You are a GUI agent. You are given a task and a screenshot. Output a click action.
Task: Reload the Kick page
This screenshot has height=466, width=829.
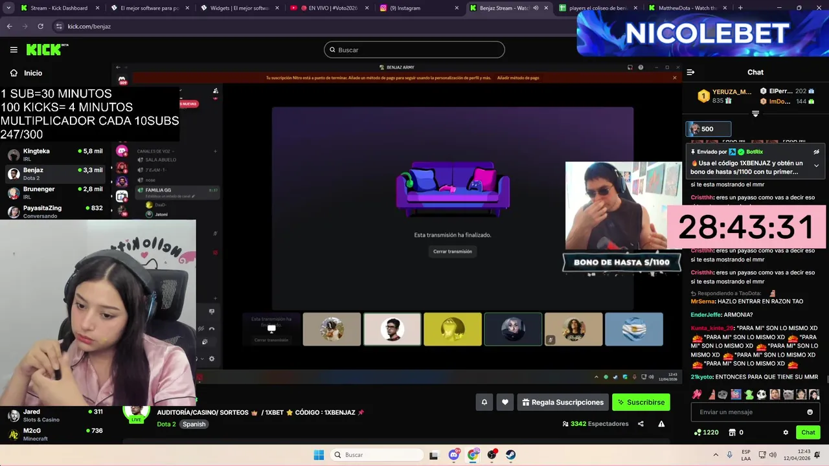pyautogui.click(x=40, y=27)
